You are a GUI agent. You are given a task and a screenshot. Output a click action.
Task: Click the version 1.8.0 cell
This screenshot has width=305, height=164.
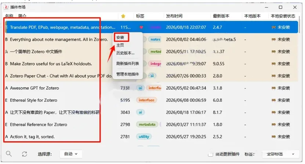click(x=218, y=124)
